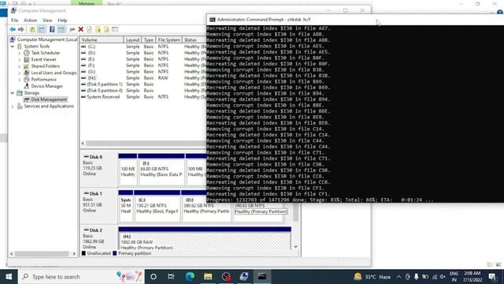The width and height of the screenshot is (504, 284).
Task: Select Disk Management in the tree
Action: [49, 99]
